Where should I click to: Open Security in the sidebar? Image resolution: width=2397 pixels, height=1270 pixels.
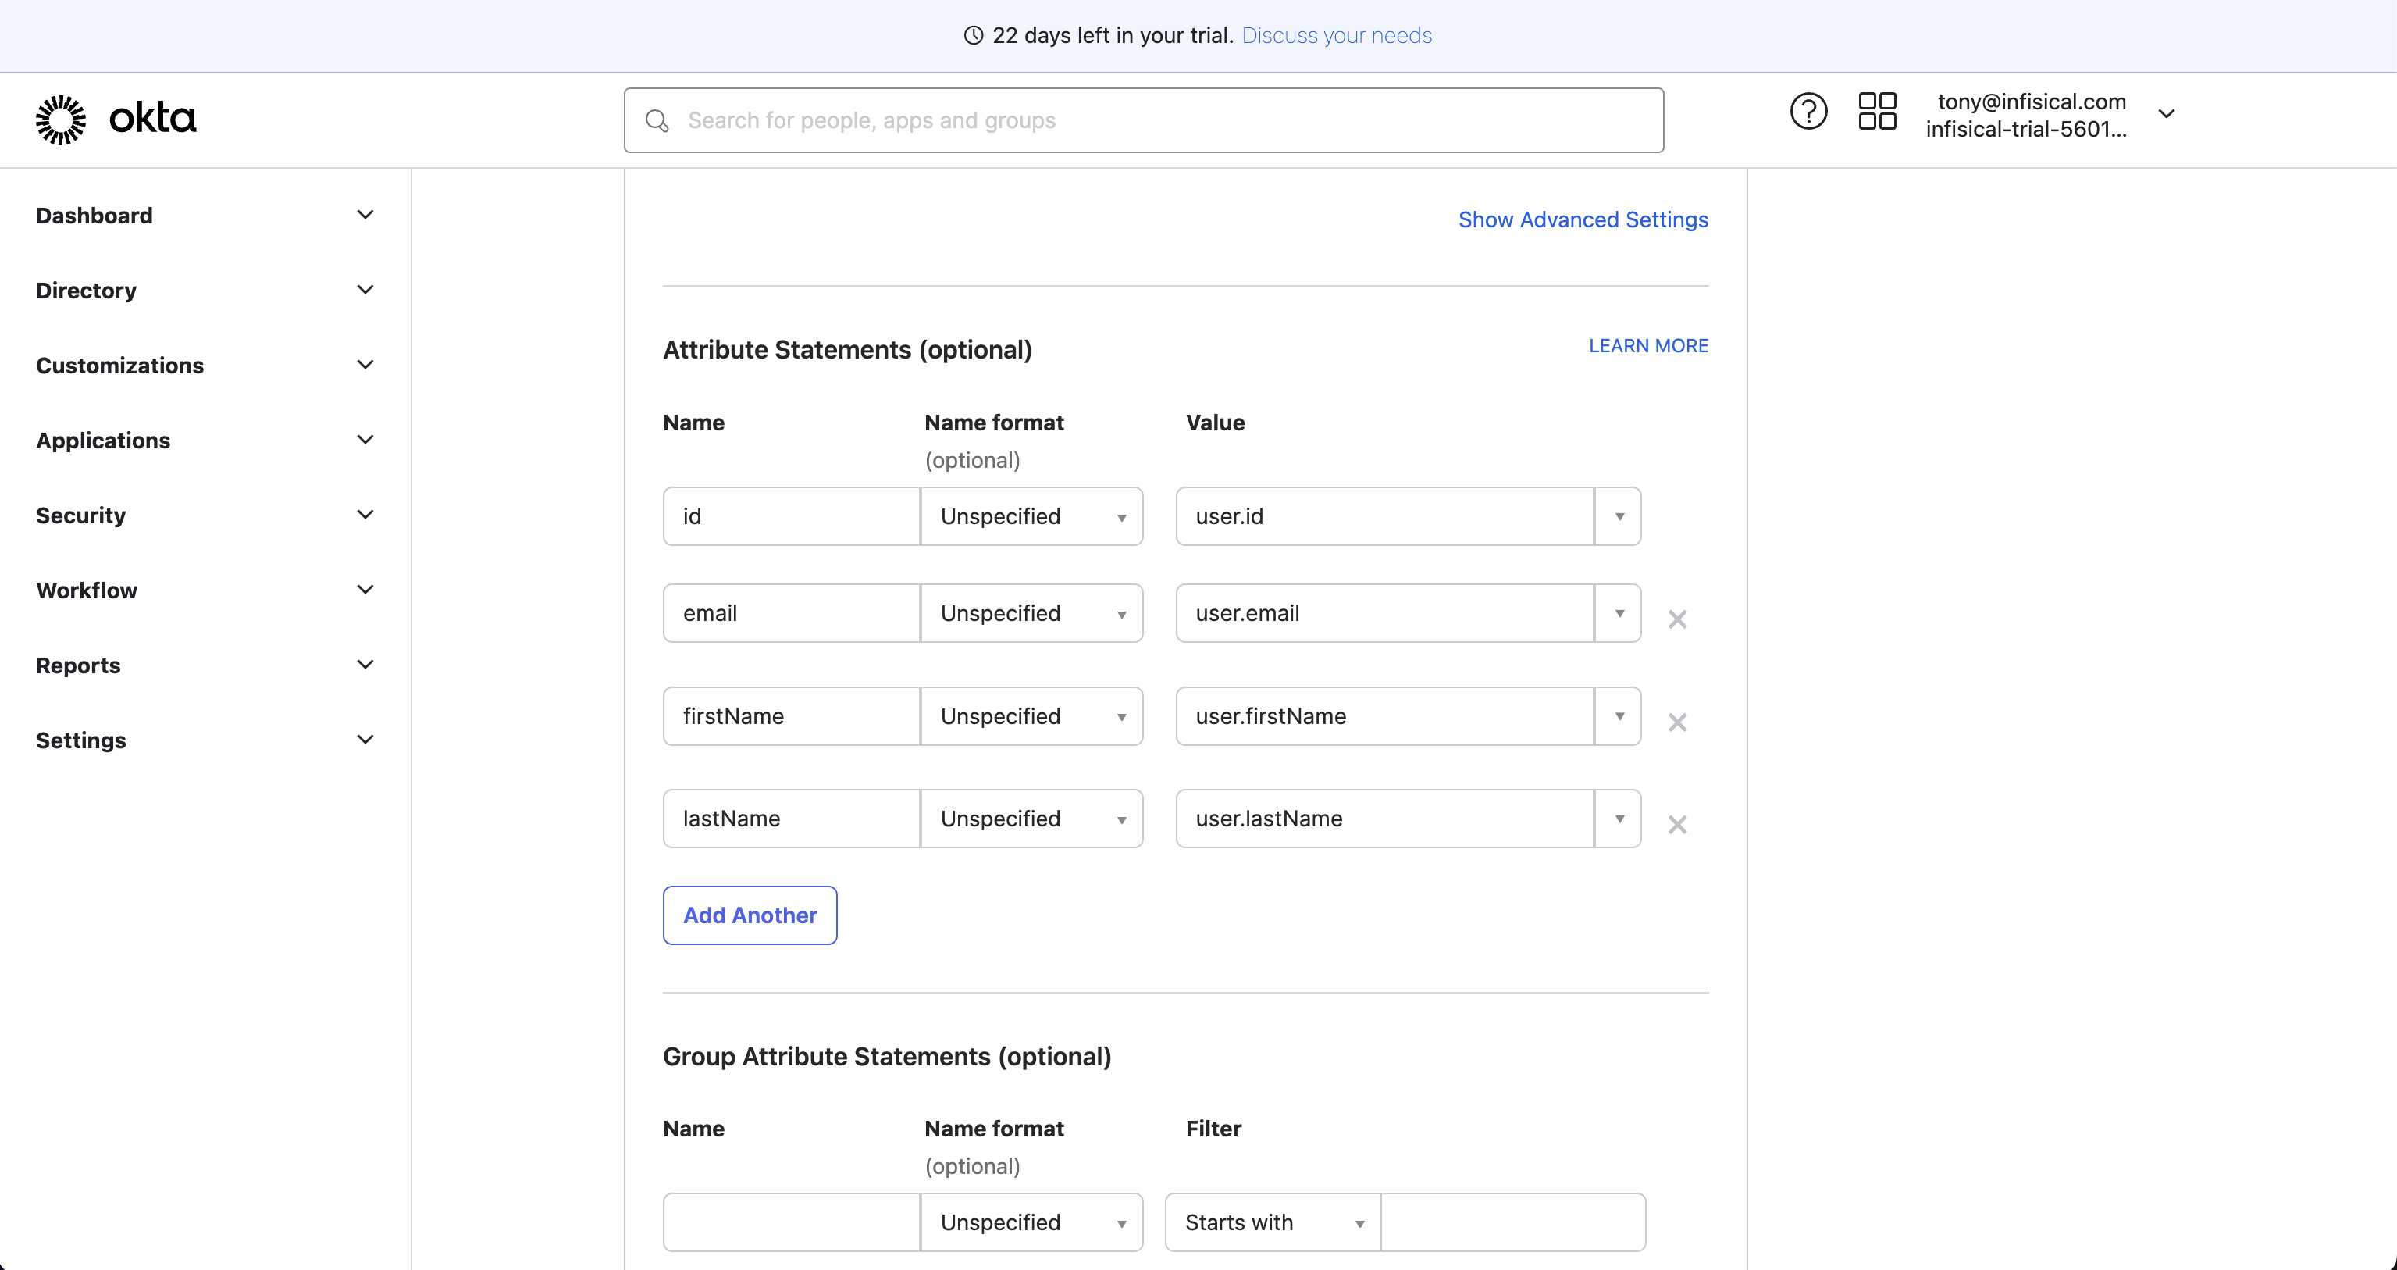click(x=81, y=515)
